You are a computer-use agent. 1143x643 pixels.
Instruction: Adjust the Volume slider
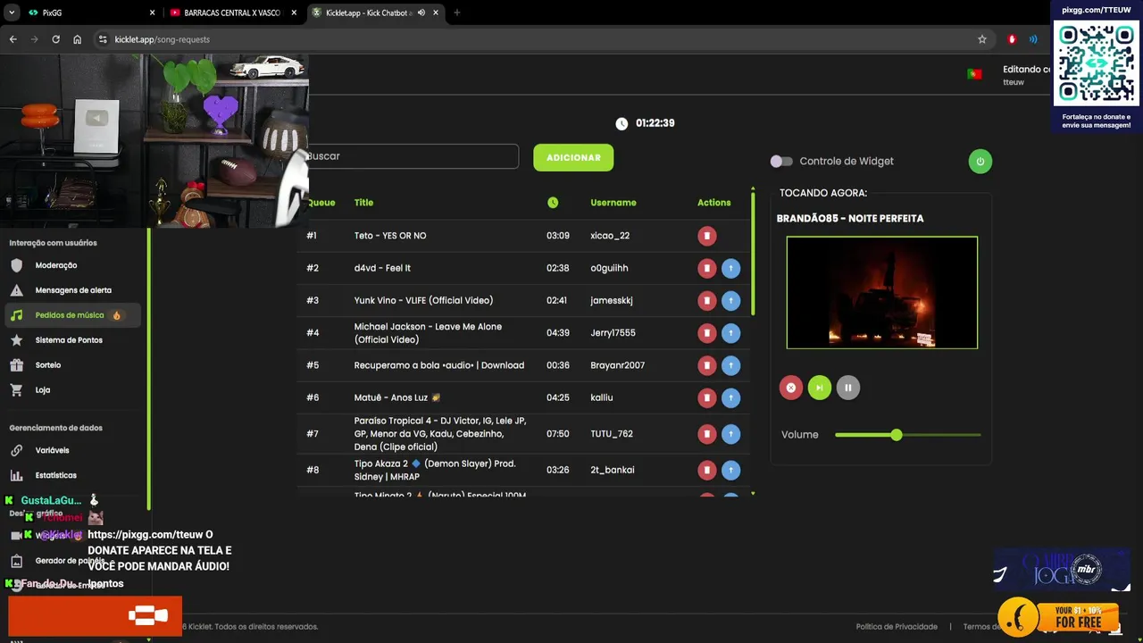(x=908, y=435)
